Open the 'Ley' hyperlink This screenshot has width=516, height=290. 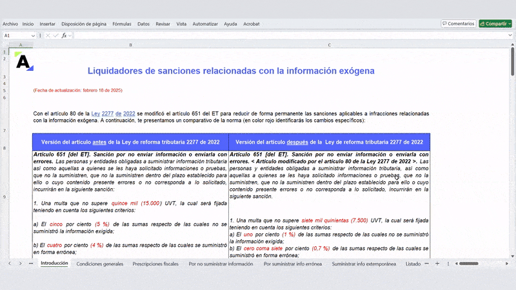click(95, 113)
